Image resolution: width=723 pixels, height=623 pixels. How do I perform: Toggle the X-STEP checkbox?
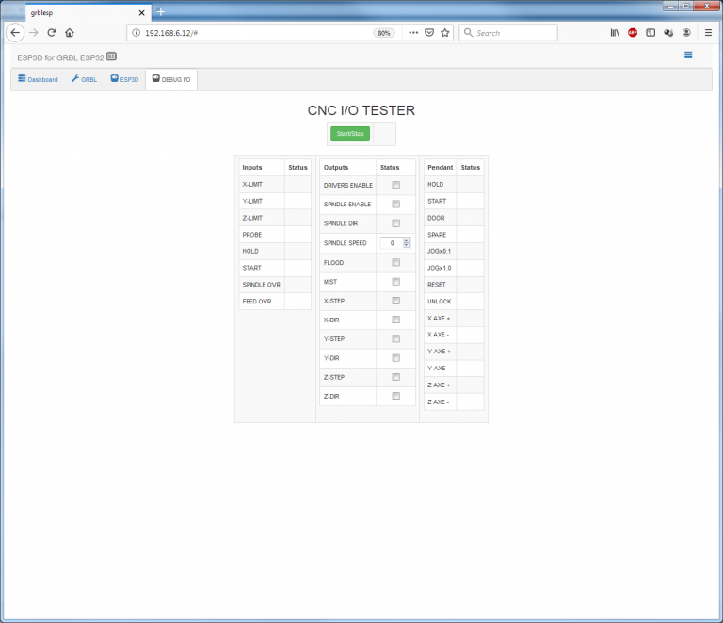pos(395,301)
